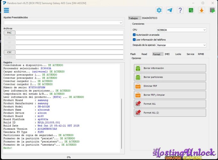Click the disabled CP file button
The image size is (218, 160).
coord(9,47)
